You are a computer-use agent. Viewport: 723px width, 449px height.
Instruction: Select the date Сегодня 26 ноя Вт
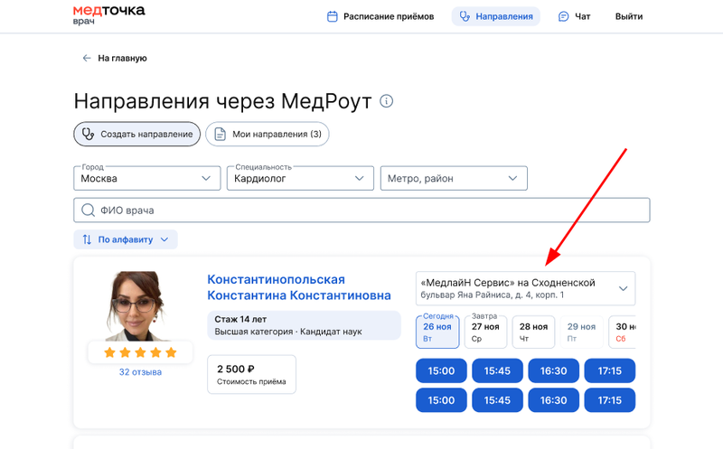(x=437, y=332)
